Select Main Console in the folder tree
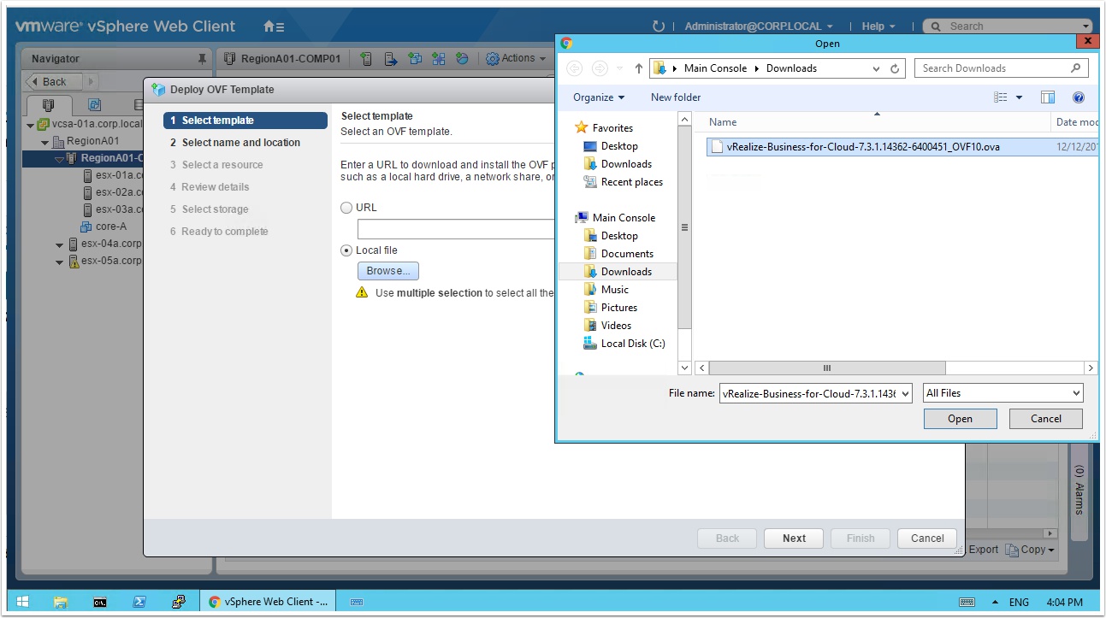 [x=624, y=218]
